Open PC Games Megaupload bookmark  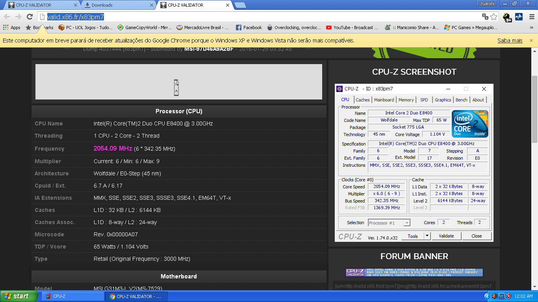tap(471, 28)
